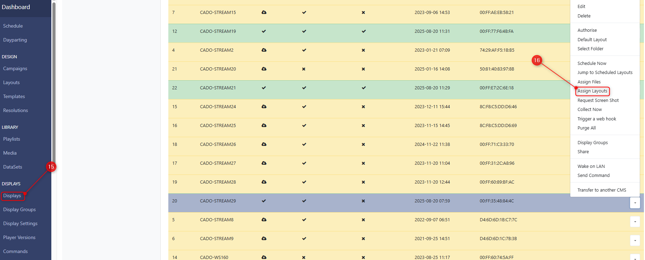The width and height of the screenshot is (645, 260).
Task: Click first checkmark in CADO-STREAM29 row
Action: (x=264, y=201)
